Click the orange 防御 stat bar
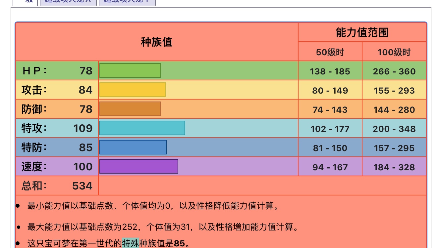Screen dimensions: 442x248 pyautogui.click(x=130, y=109)
